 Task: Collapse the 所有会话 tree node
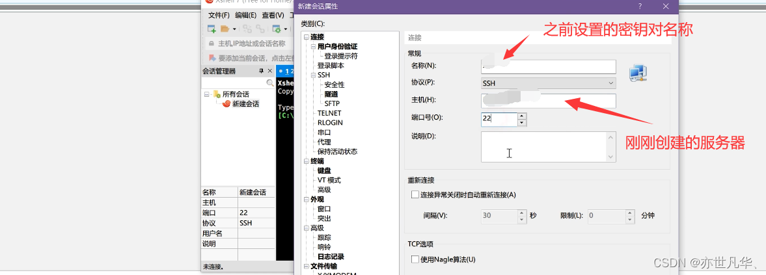(207, 94)
